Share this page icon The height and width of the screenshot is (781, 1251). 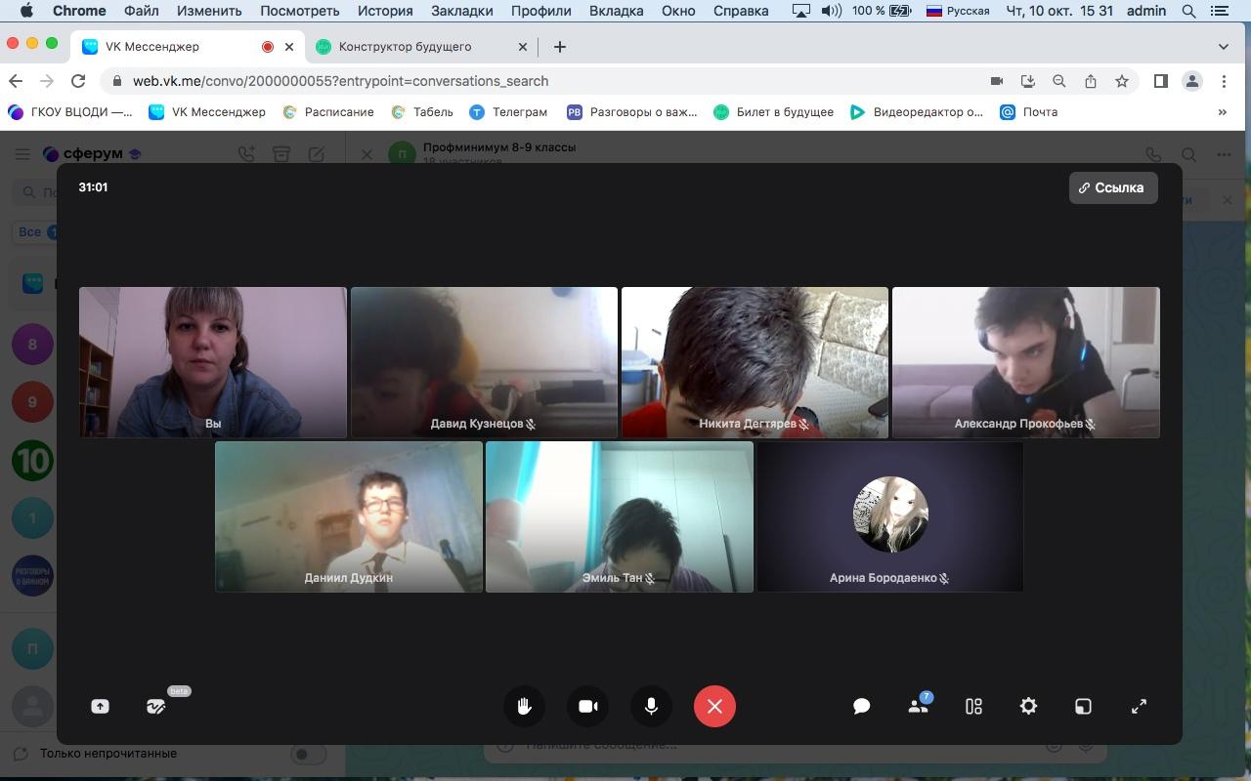[x=1090, y=81]
